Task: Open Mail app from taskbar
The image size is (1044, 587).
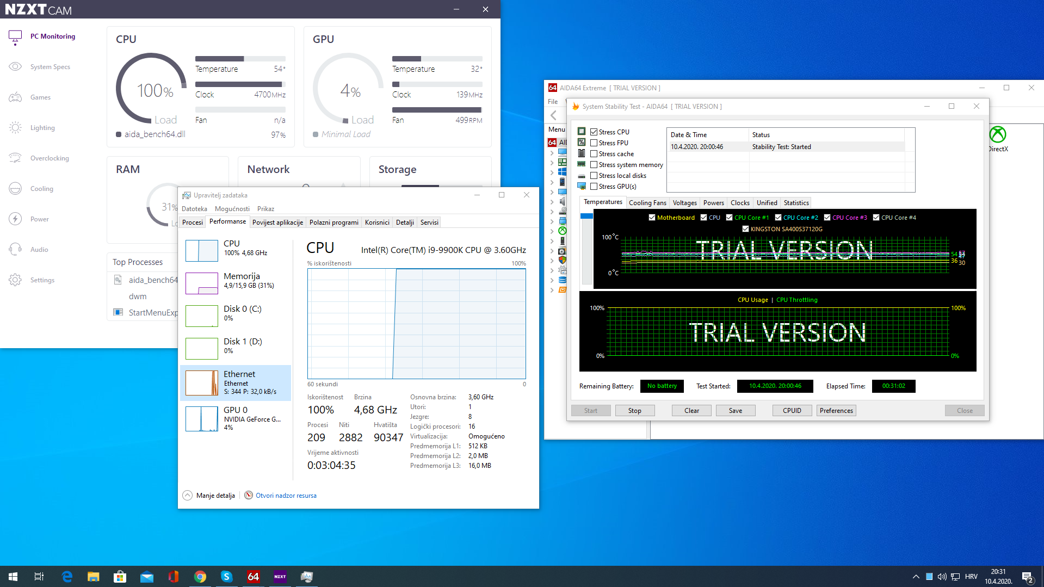Action: pyautogui.click(x=147, y=577)
